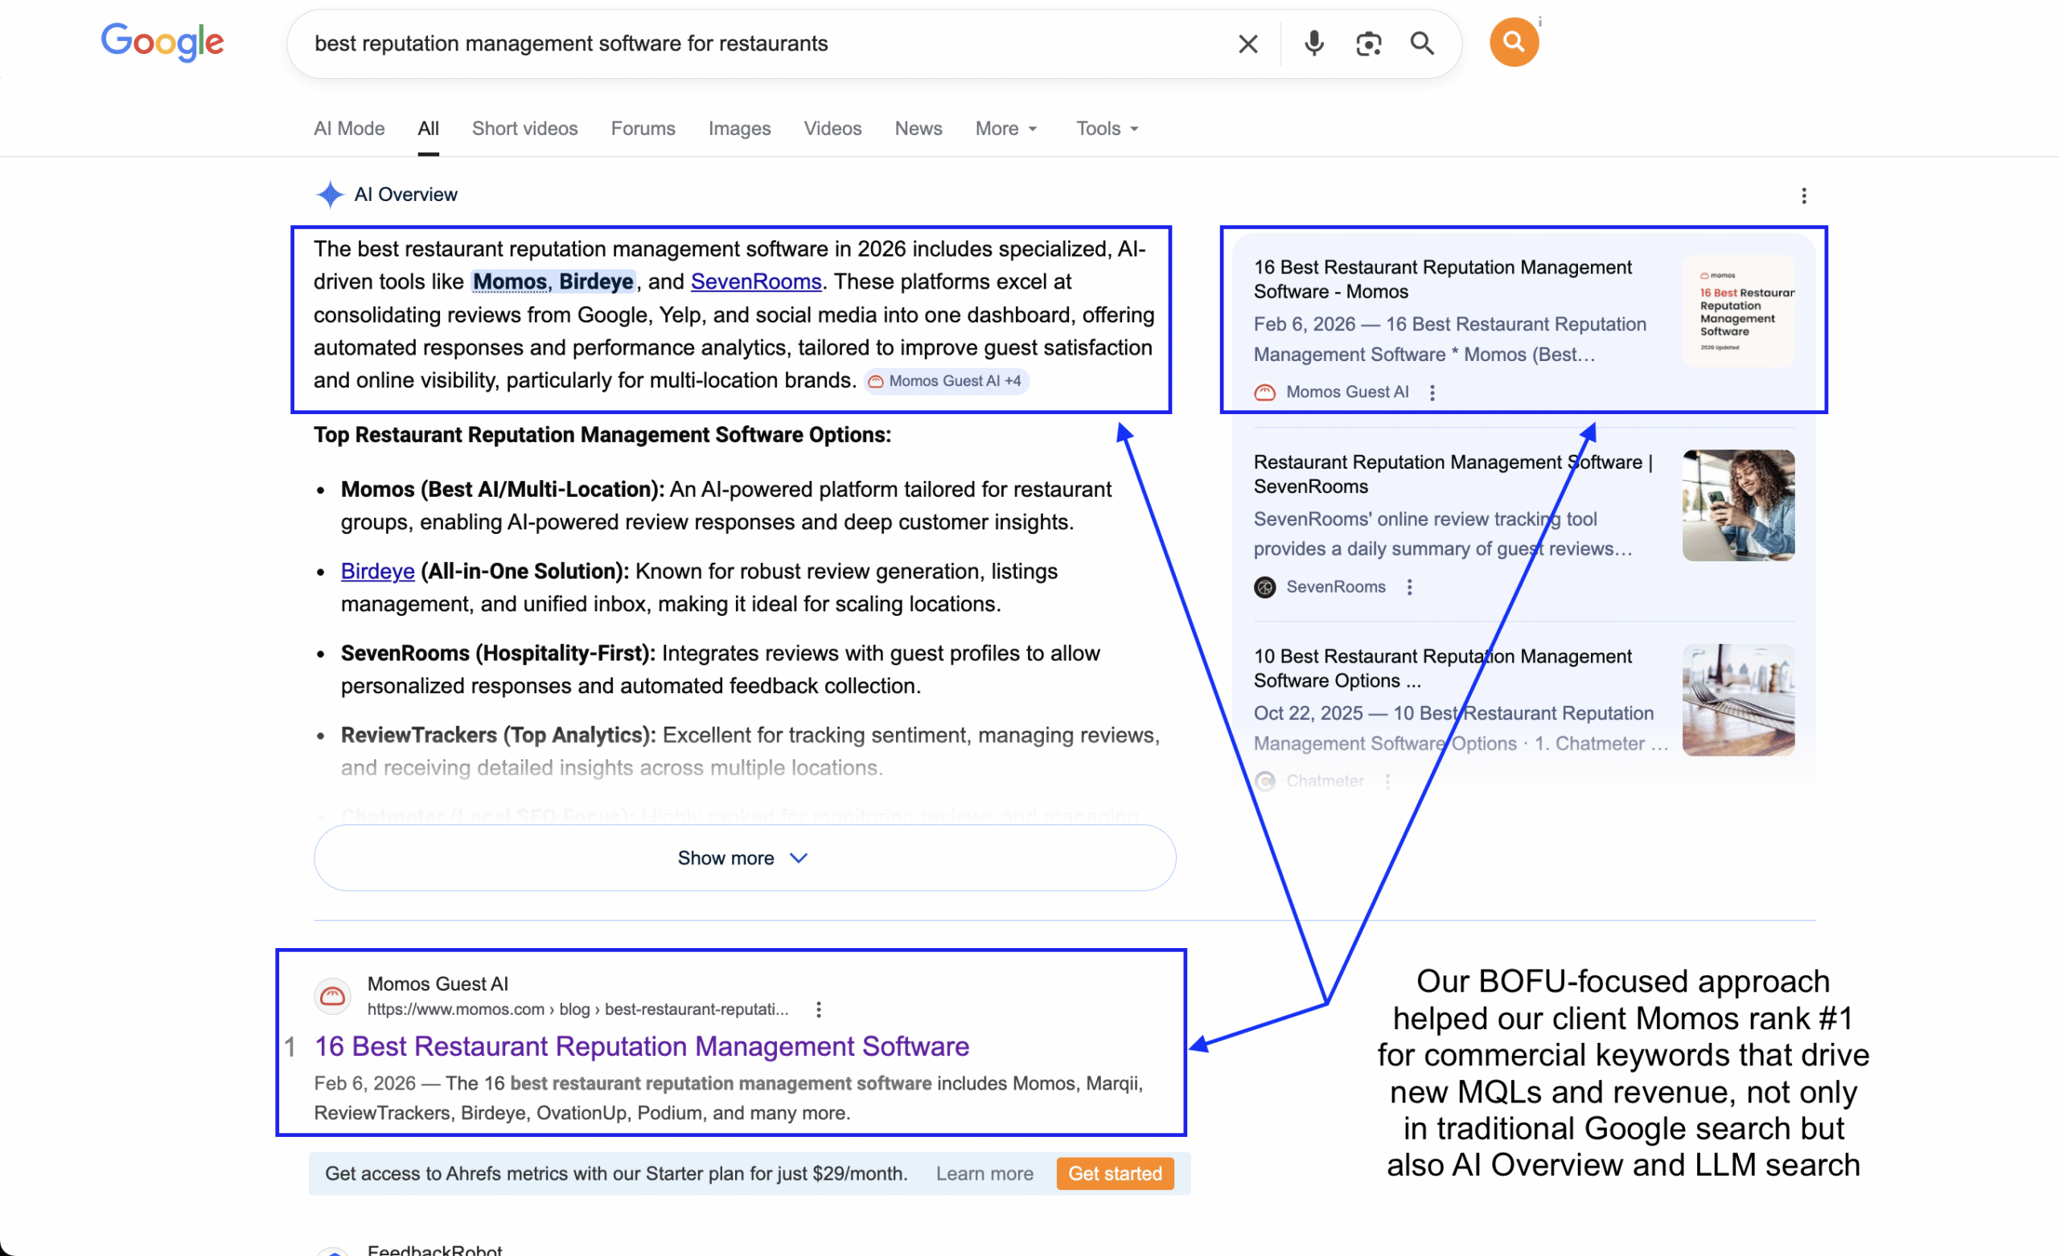Click the SevenRooms source favicon

(1264, 587)
